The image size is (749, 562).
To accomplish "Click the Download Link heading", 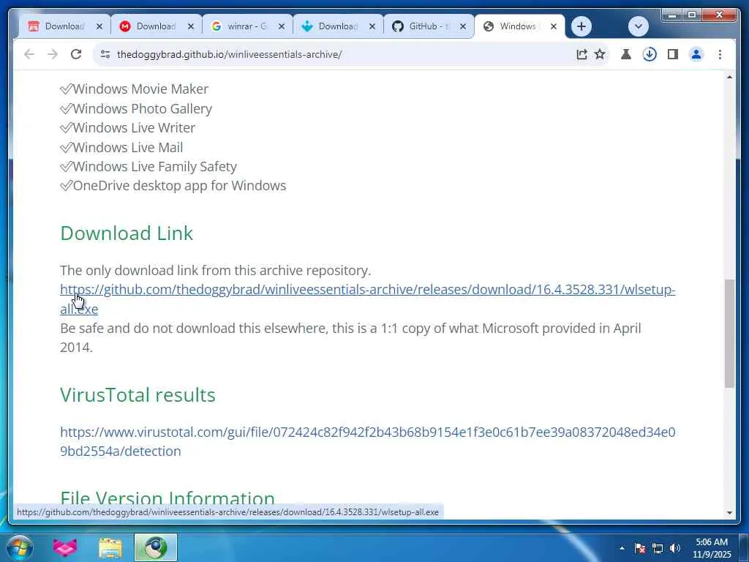I will coord(127,233).
